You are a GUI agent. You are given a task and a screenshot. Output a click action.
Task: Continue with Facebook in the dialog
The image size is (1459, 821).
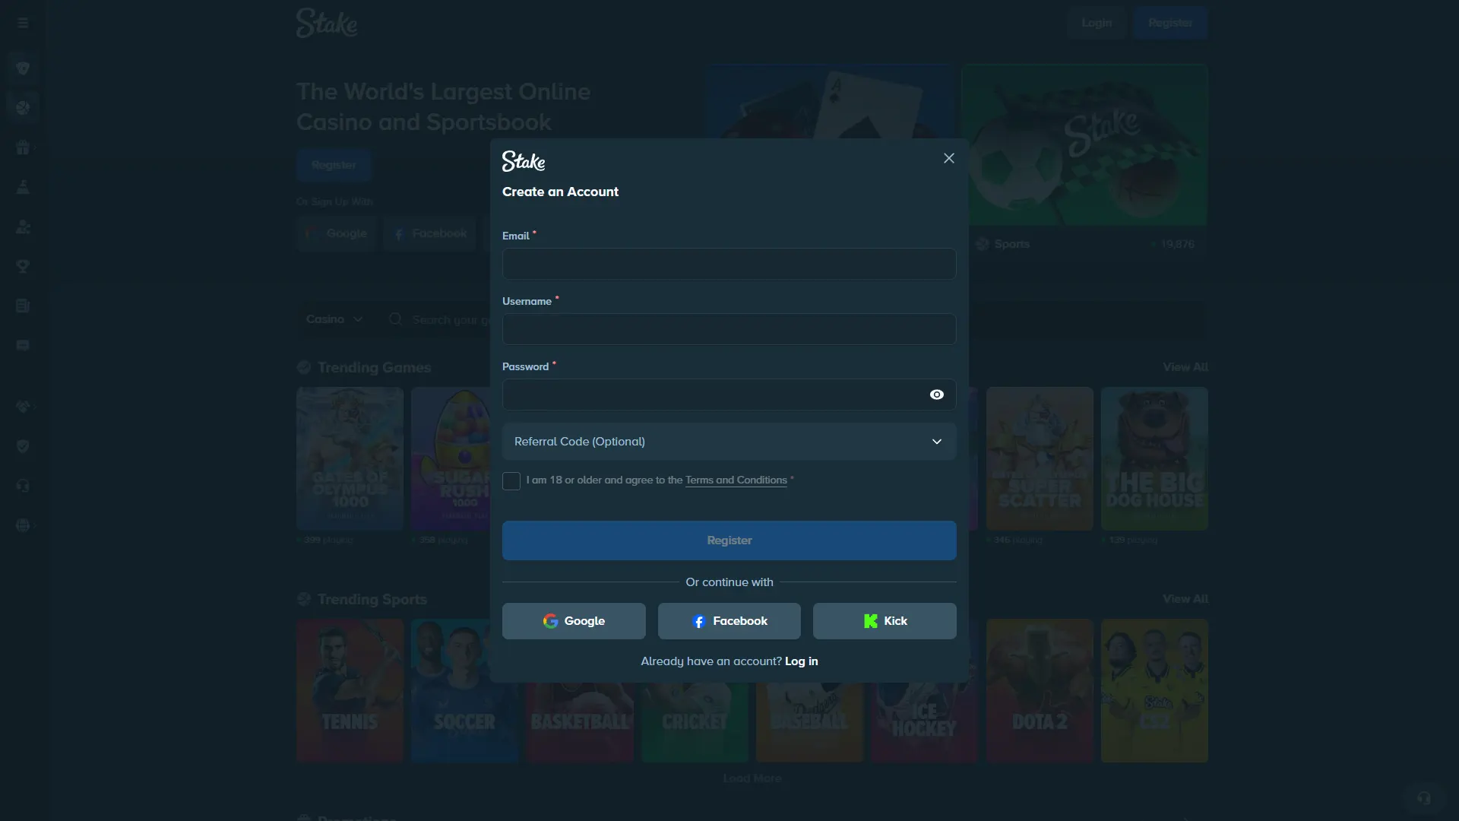[x=729, y=621]
